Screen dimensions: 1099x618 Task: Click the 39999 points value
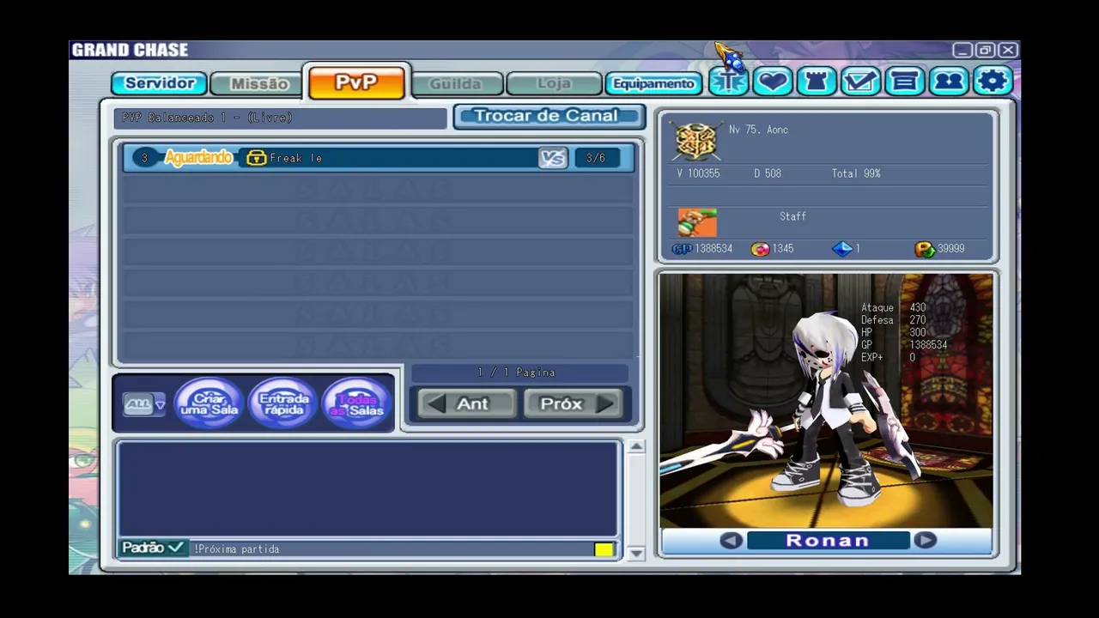click(951, 249)
